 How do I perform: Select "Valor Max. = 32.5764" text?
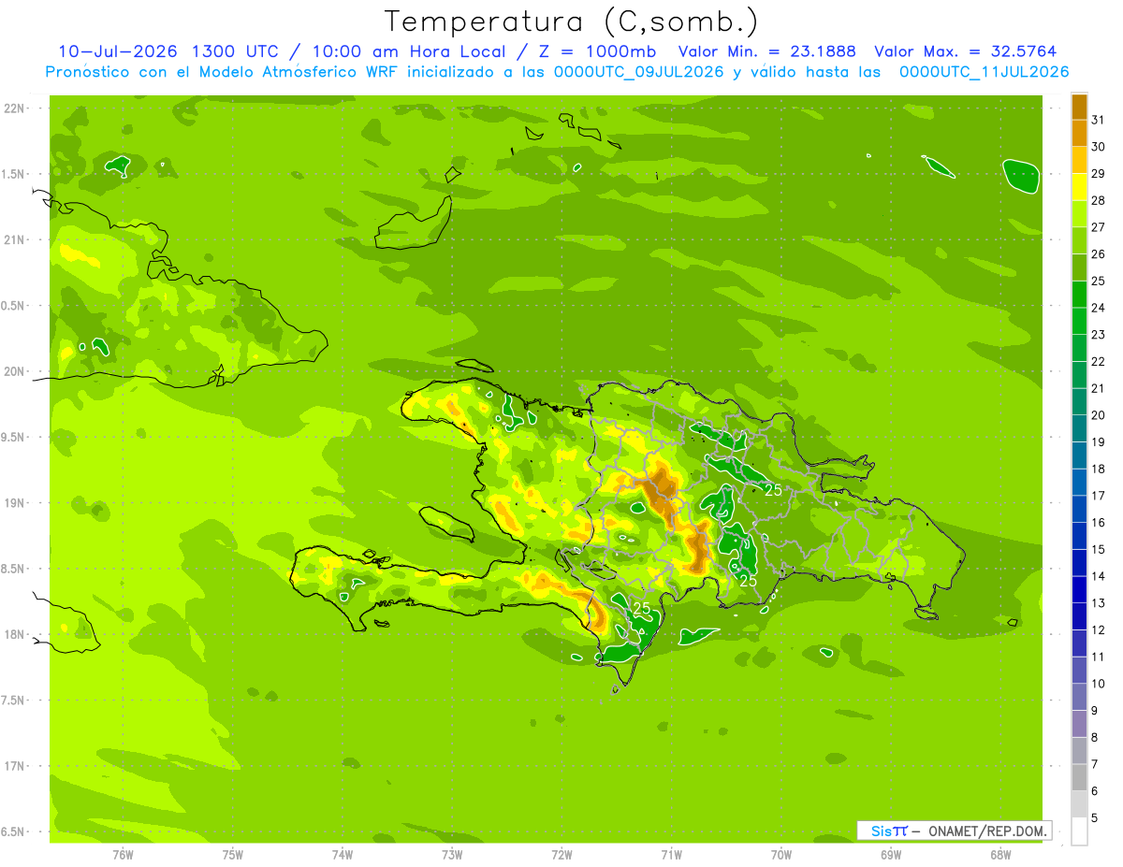click(x=966, y=51)
